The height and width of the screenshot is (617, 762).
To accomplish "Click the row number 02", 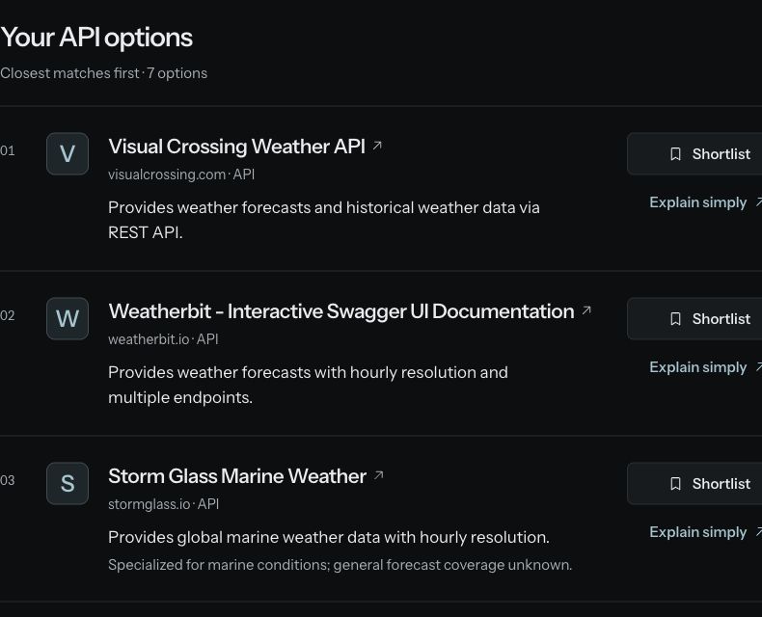I will pyautogui.click(x=8, y=315).
